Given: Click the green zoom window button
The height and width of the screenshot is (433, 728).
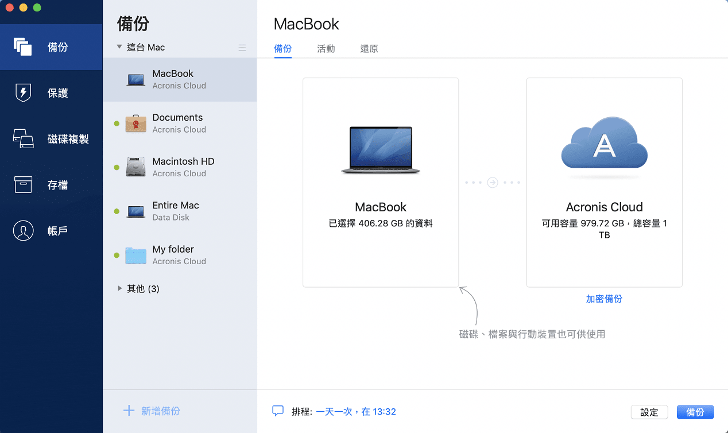Looking at the screenshot, I should click(x=37, y=8).
